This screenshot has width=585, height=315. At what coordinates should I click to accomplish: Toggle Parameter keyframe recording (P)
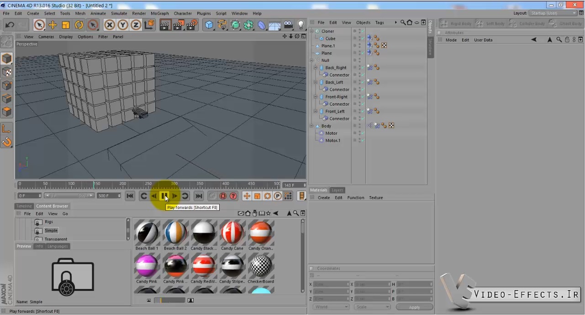tap(278, 196)
